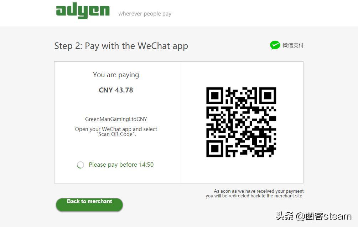Click 'Please pay before 14:50' text

(x=121, y=165)
